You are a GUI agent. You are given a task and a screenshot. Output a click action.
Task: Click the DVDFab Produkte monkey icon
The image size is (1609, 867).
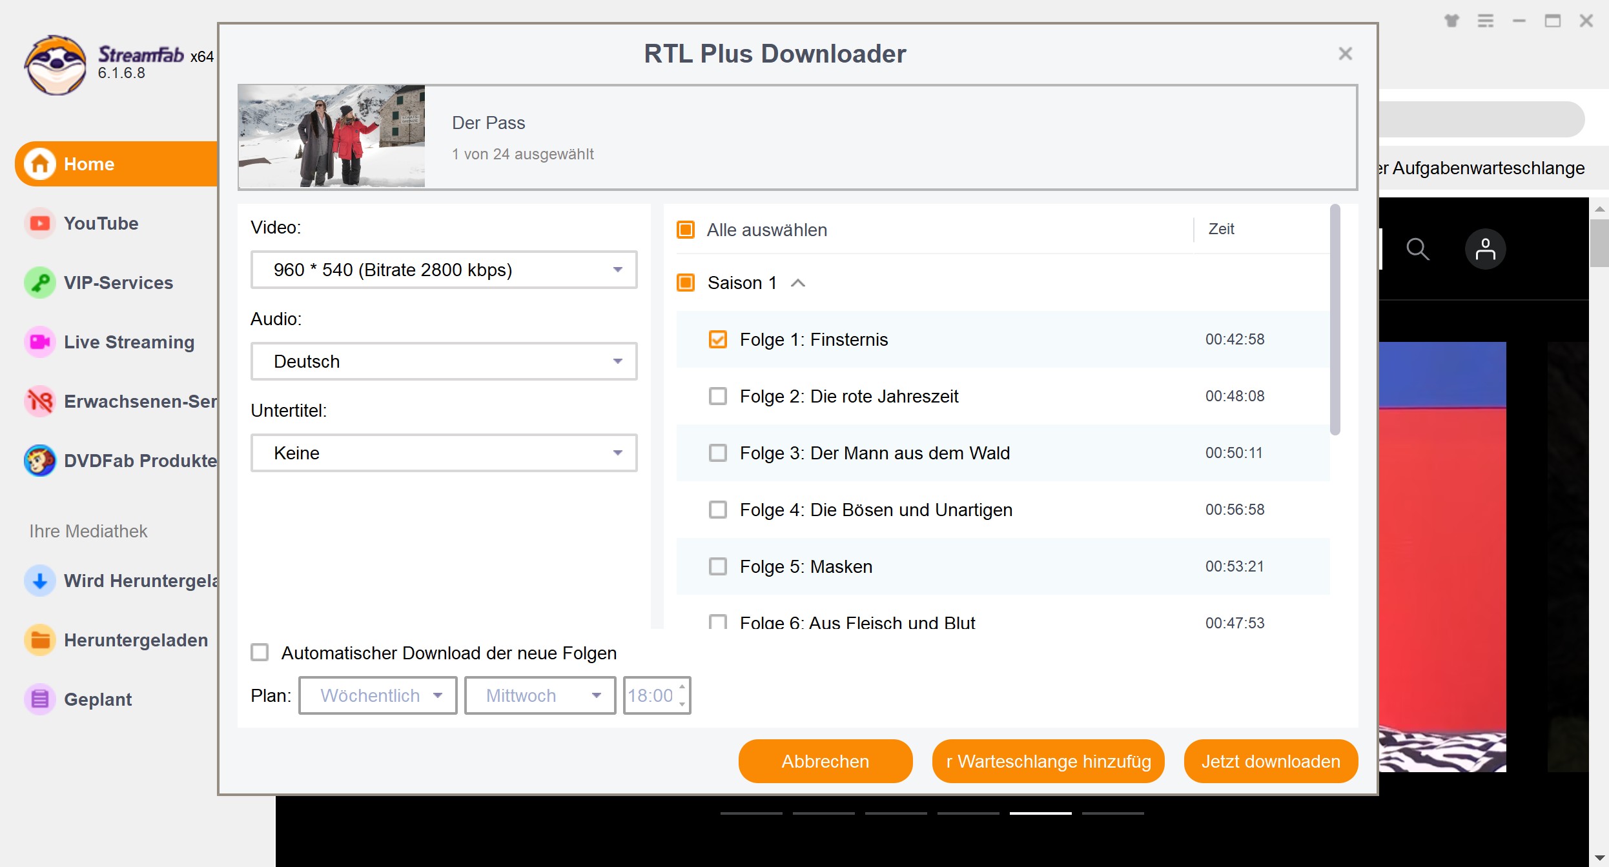point(40,461)
